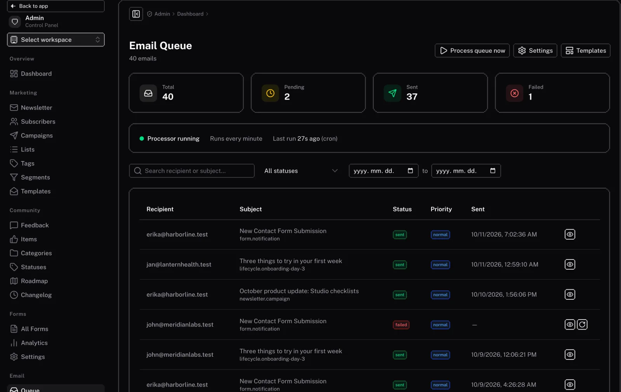
Task: Open calendar picker for end date
Action: click(493, 171)
